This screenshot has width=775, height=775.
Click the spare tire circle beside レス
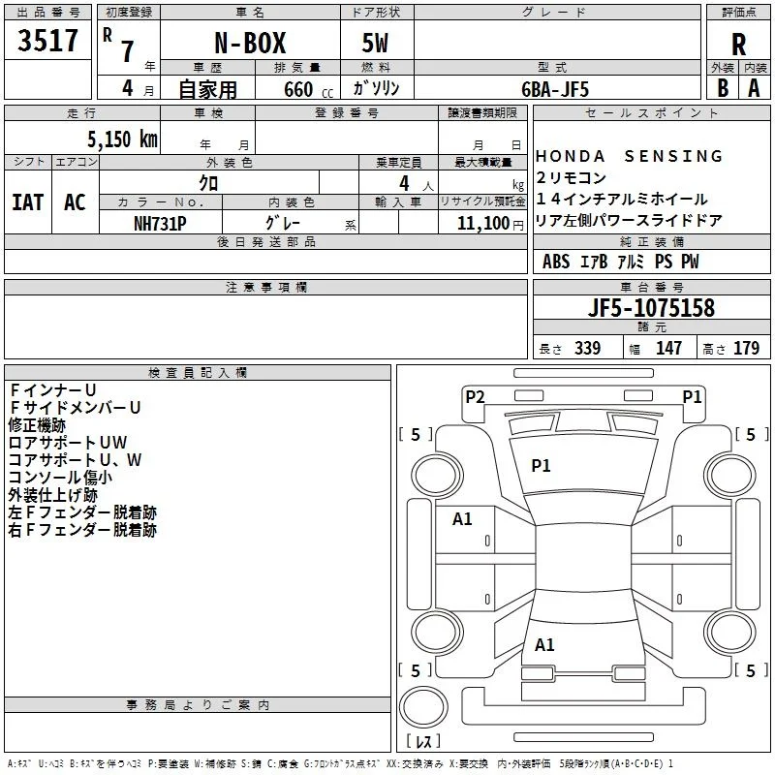point(423,706)
